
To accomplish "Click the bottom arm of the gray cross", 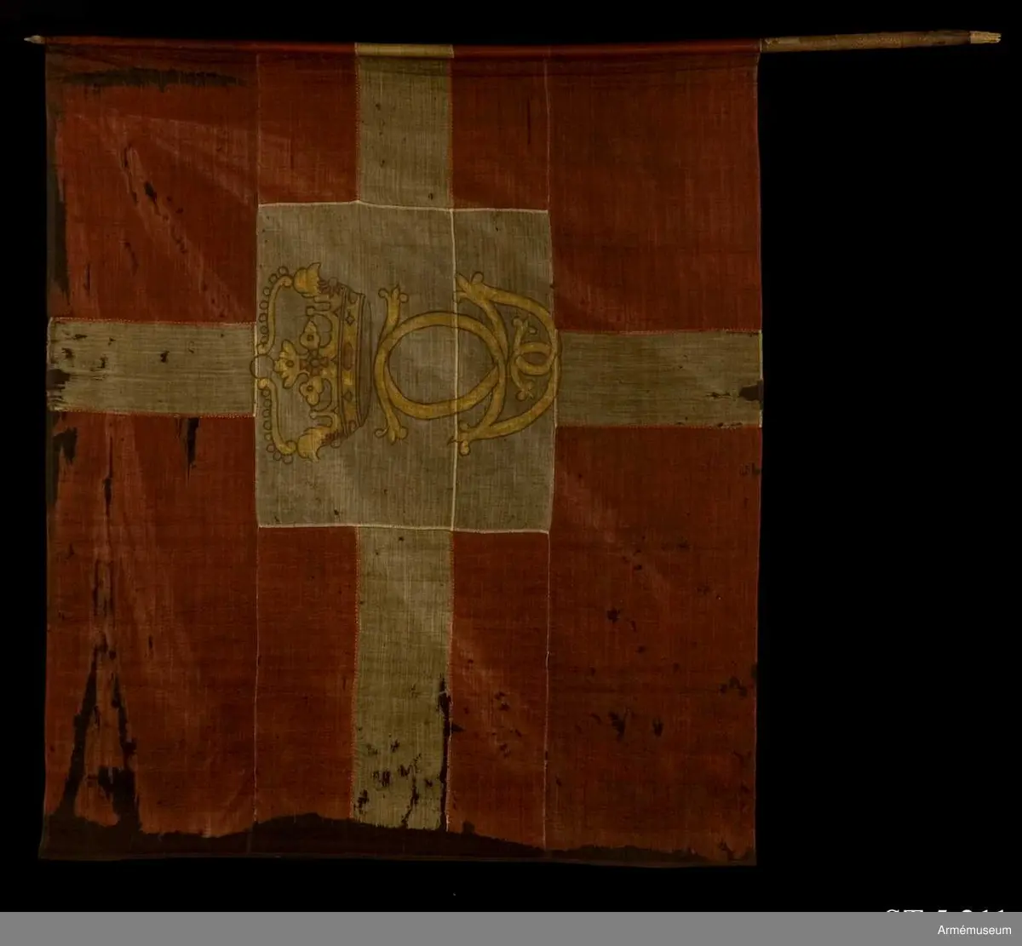I will 402,664.
